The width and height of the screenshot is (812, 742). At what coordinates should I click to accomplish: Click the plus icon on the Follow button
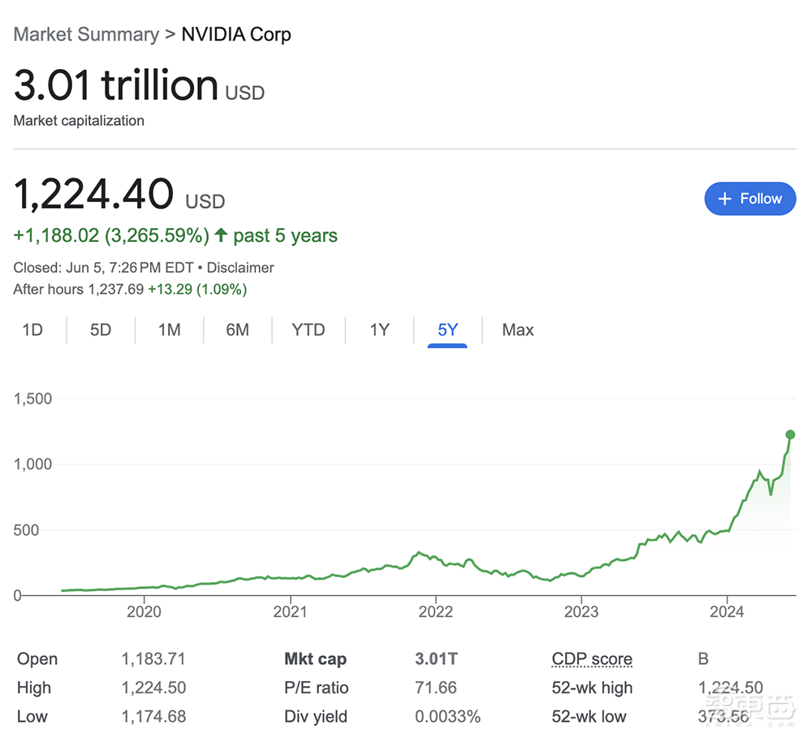[724, 198]
